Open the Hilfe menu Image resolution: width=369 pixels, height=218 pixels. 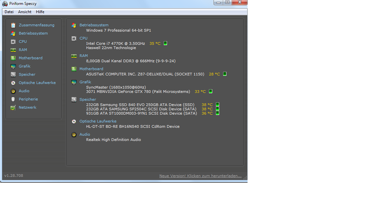pyautogui.click(x=40, y=12)
